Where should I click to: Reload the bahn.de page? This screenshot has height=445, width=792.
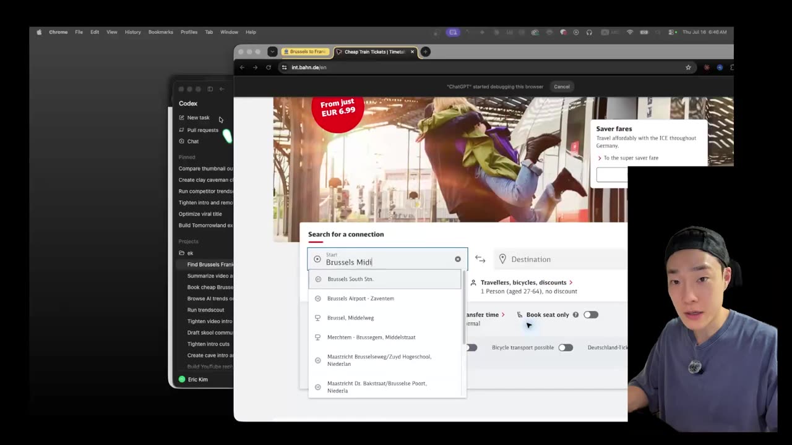tap(269, 67)
